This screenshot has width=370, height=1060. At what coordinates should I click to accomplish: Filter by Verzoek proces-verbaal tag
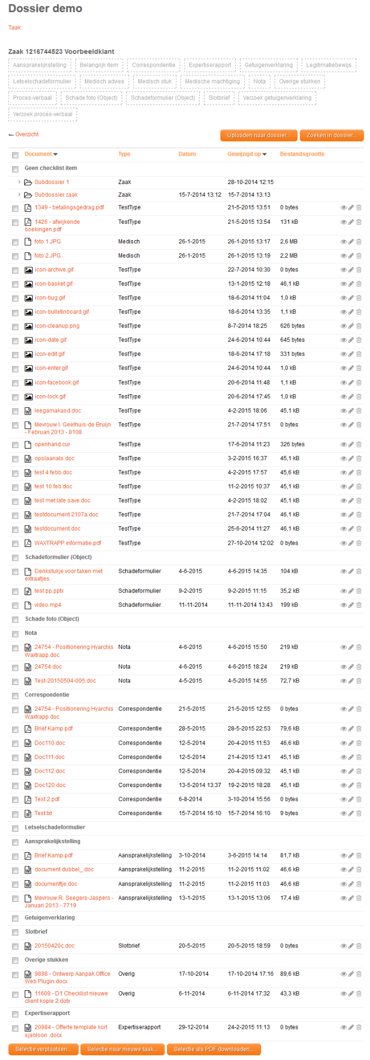pos(43,114)
